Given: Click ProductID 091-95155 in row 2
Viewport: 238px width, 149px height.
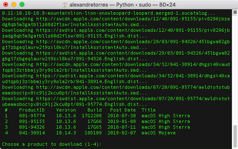Looking at the screenshot, I should [x=32, y=121].
